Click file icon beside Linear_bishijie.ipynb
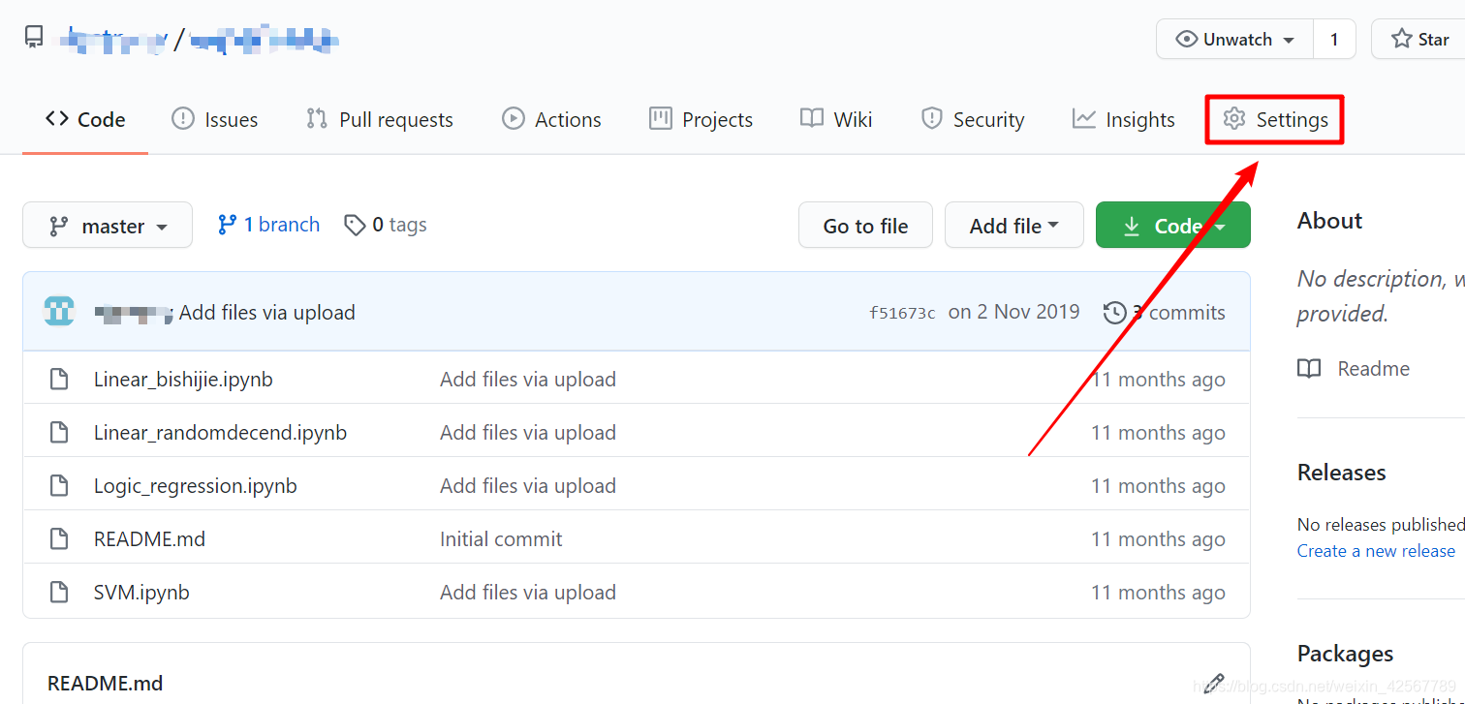1465x704 pixels. pos(59,380)
